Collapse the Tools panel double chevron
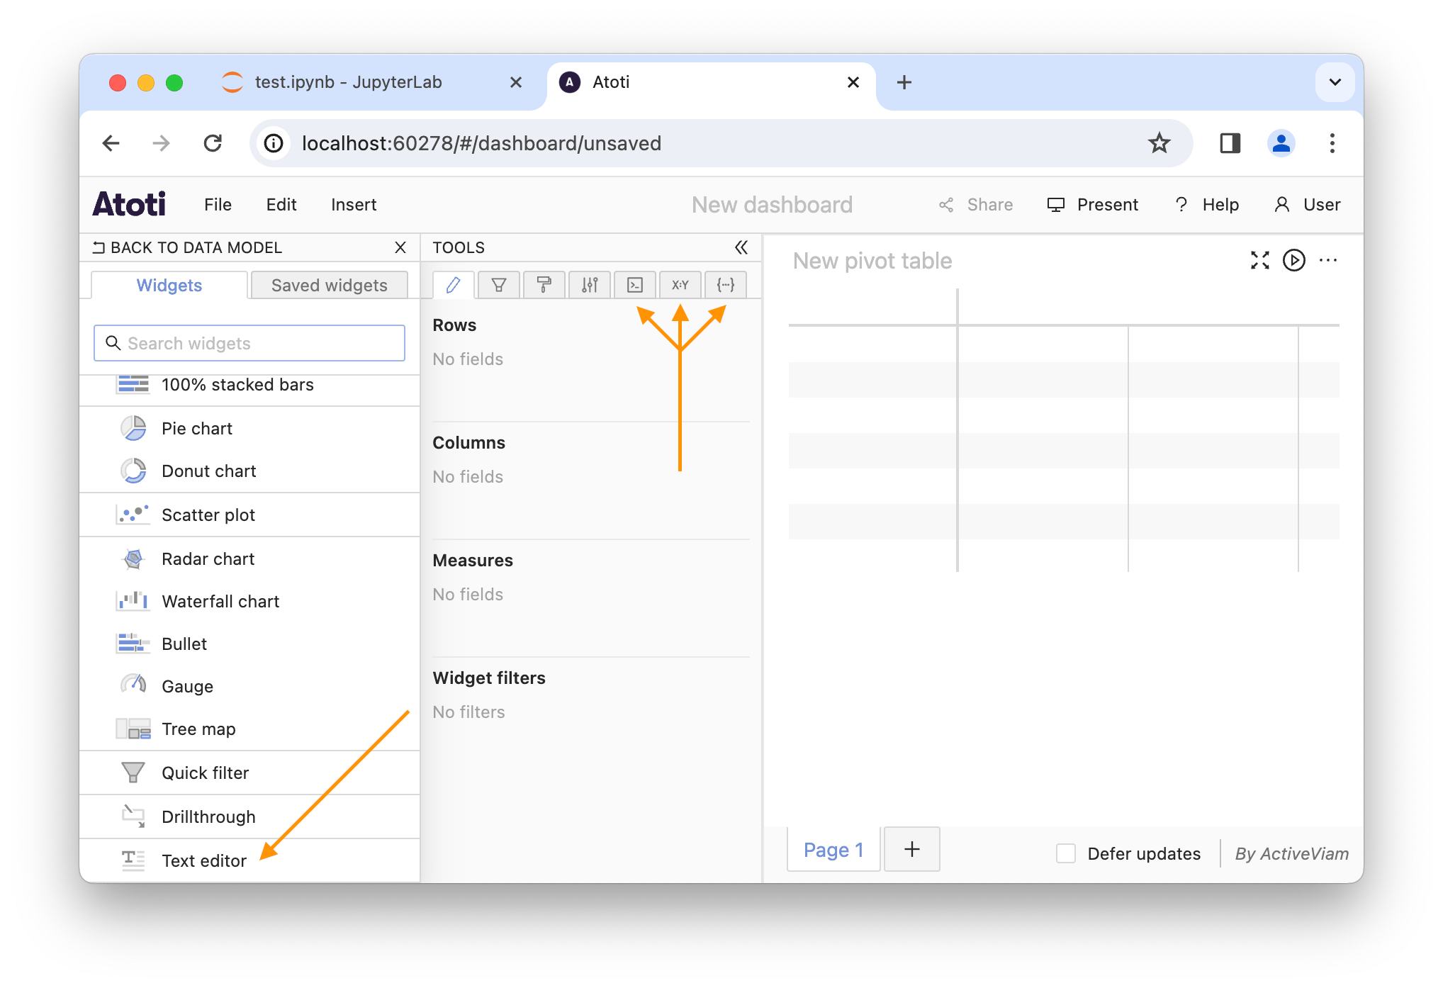 coord(741,247)
